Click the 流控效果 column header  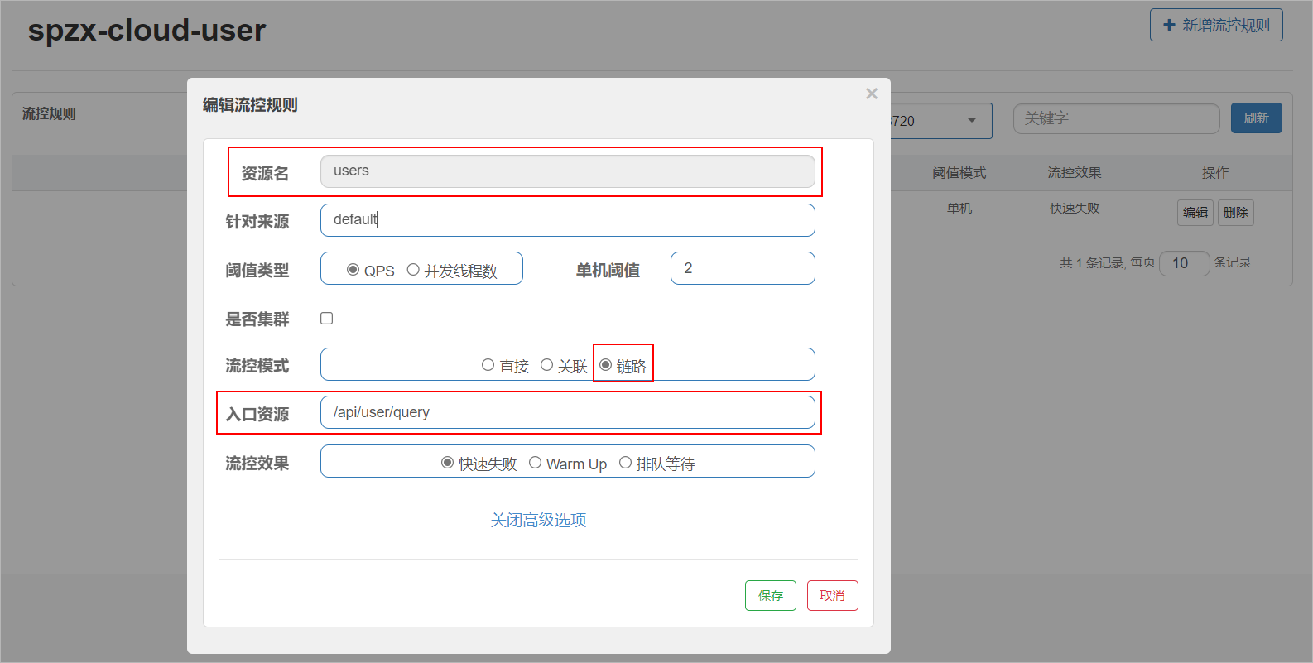tap(1075, 173)
